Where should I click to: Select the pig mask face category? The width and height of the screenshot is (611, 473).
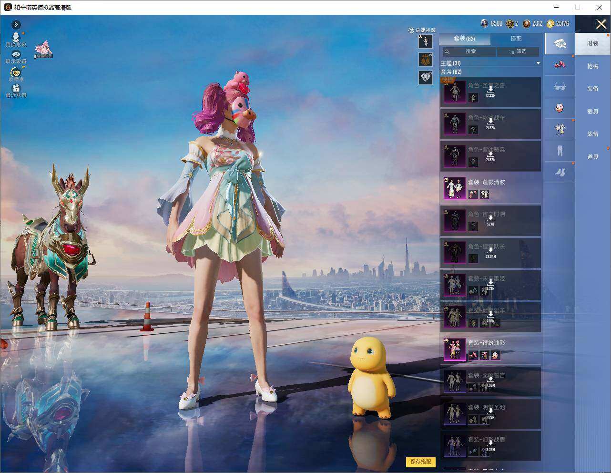tap(560, 108)
